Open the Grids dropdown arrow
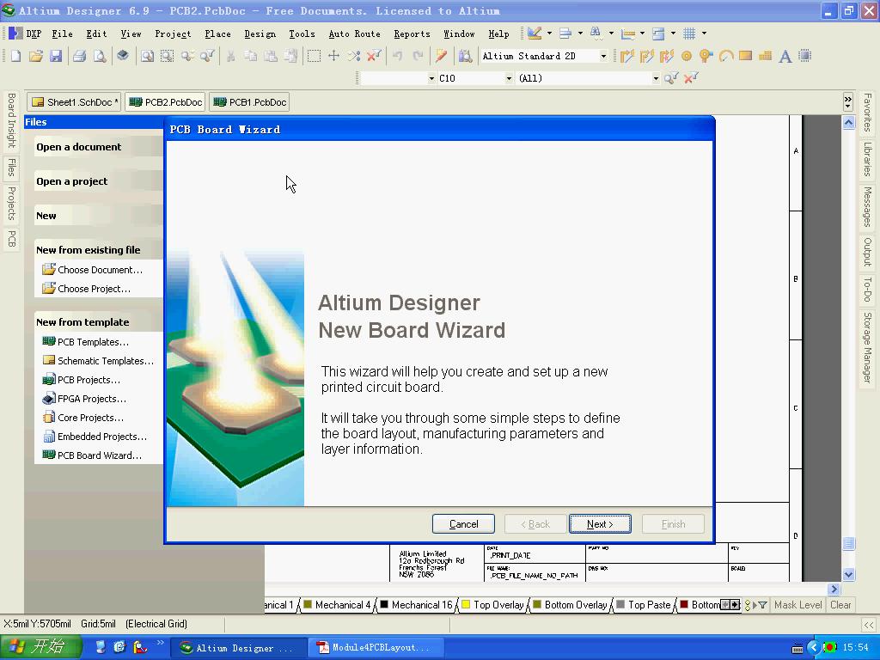Viewport: 880px width, 660px height. point(704,34)
